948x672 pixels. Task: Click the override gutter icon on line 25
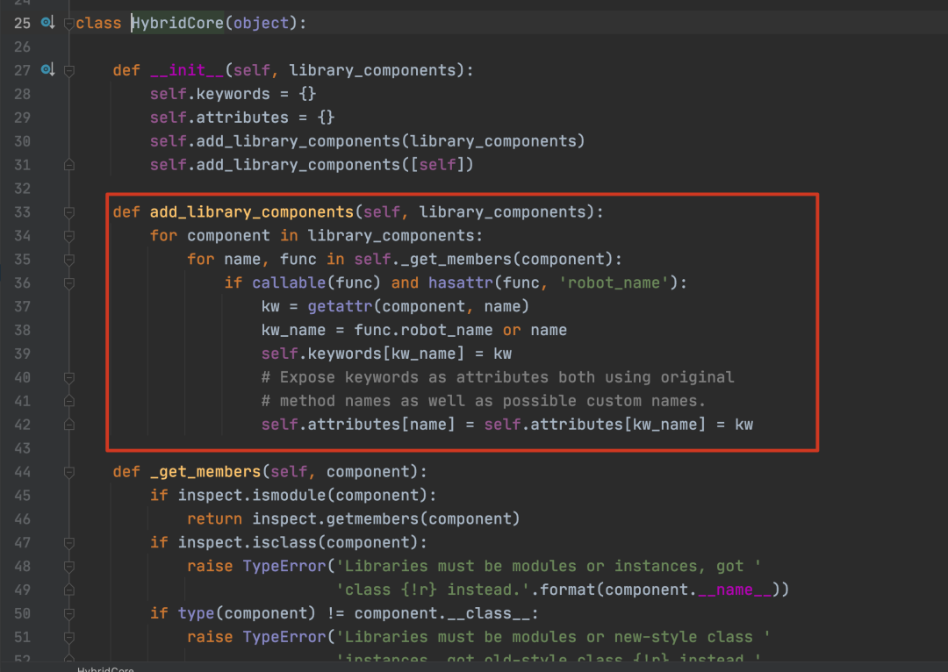coord(47,23)
